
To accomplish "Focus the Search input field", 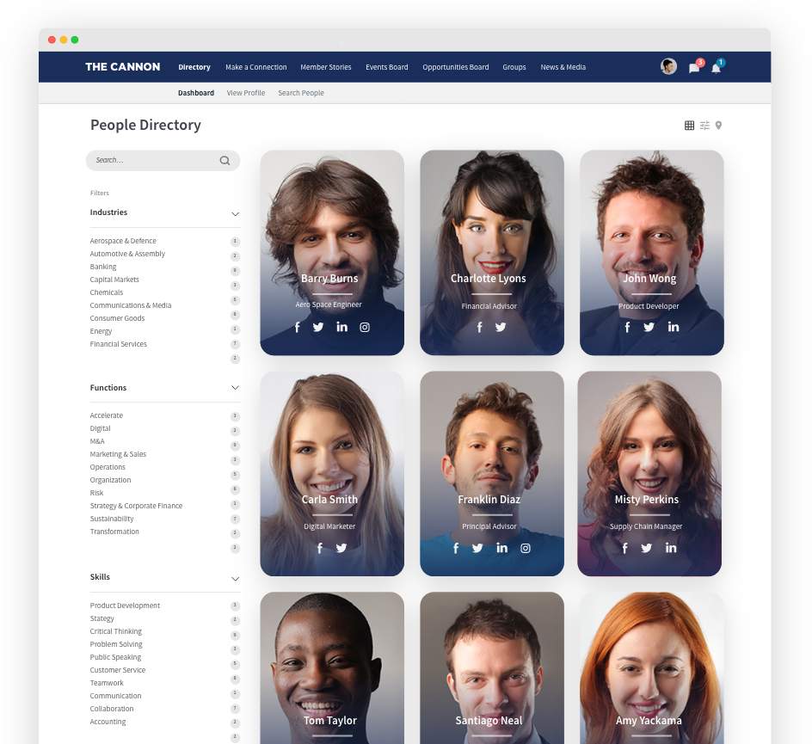I will [163, 161].
